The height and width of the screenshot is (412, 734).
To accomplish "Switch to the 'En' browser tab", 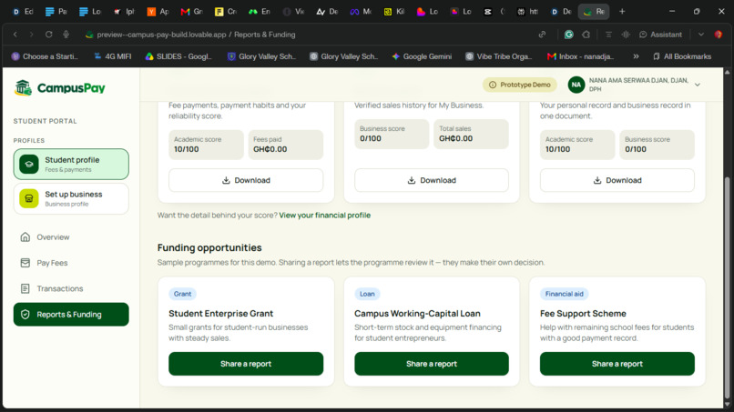I will pyautogui.click(x=260, y=11).
